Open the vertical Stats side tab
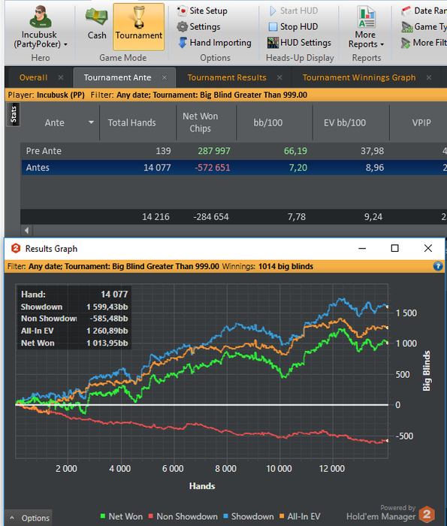The image size is (447, 526). (14, 115)
